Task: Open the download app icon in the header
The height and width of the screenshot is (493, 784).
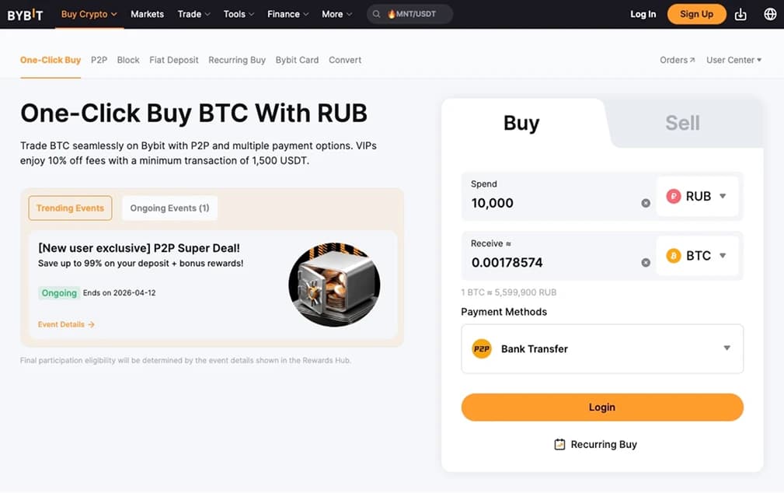Action: pos(740,13)
